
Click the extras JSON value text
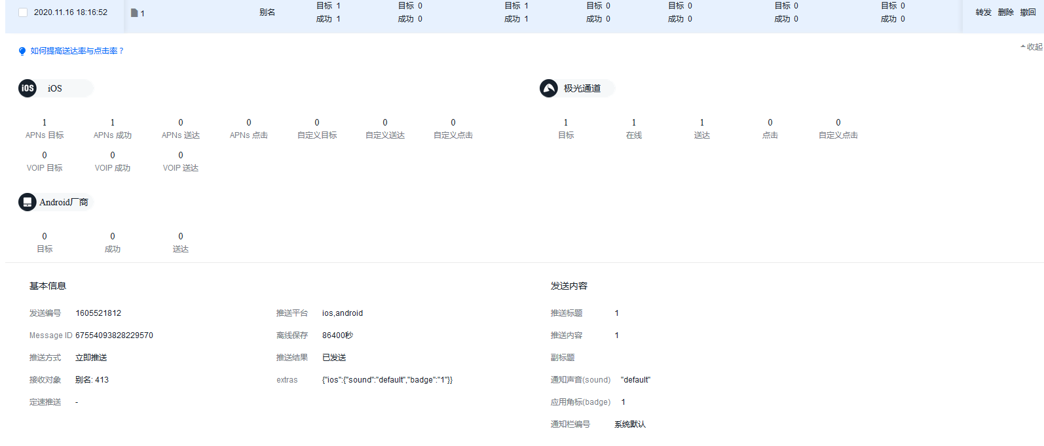click(x=387, y=380)
